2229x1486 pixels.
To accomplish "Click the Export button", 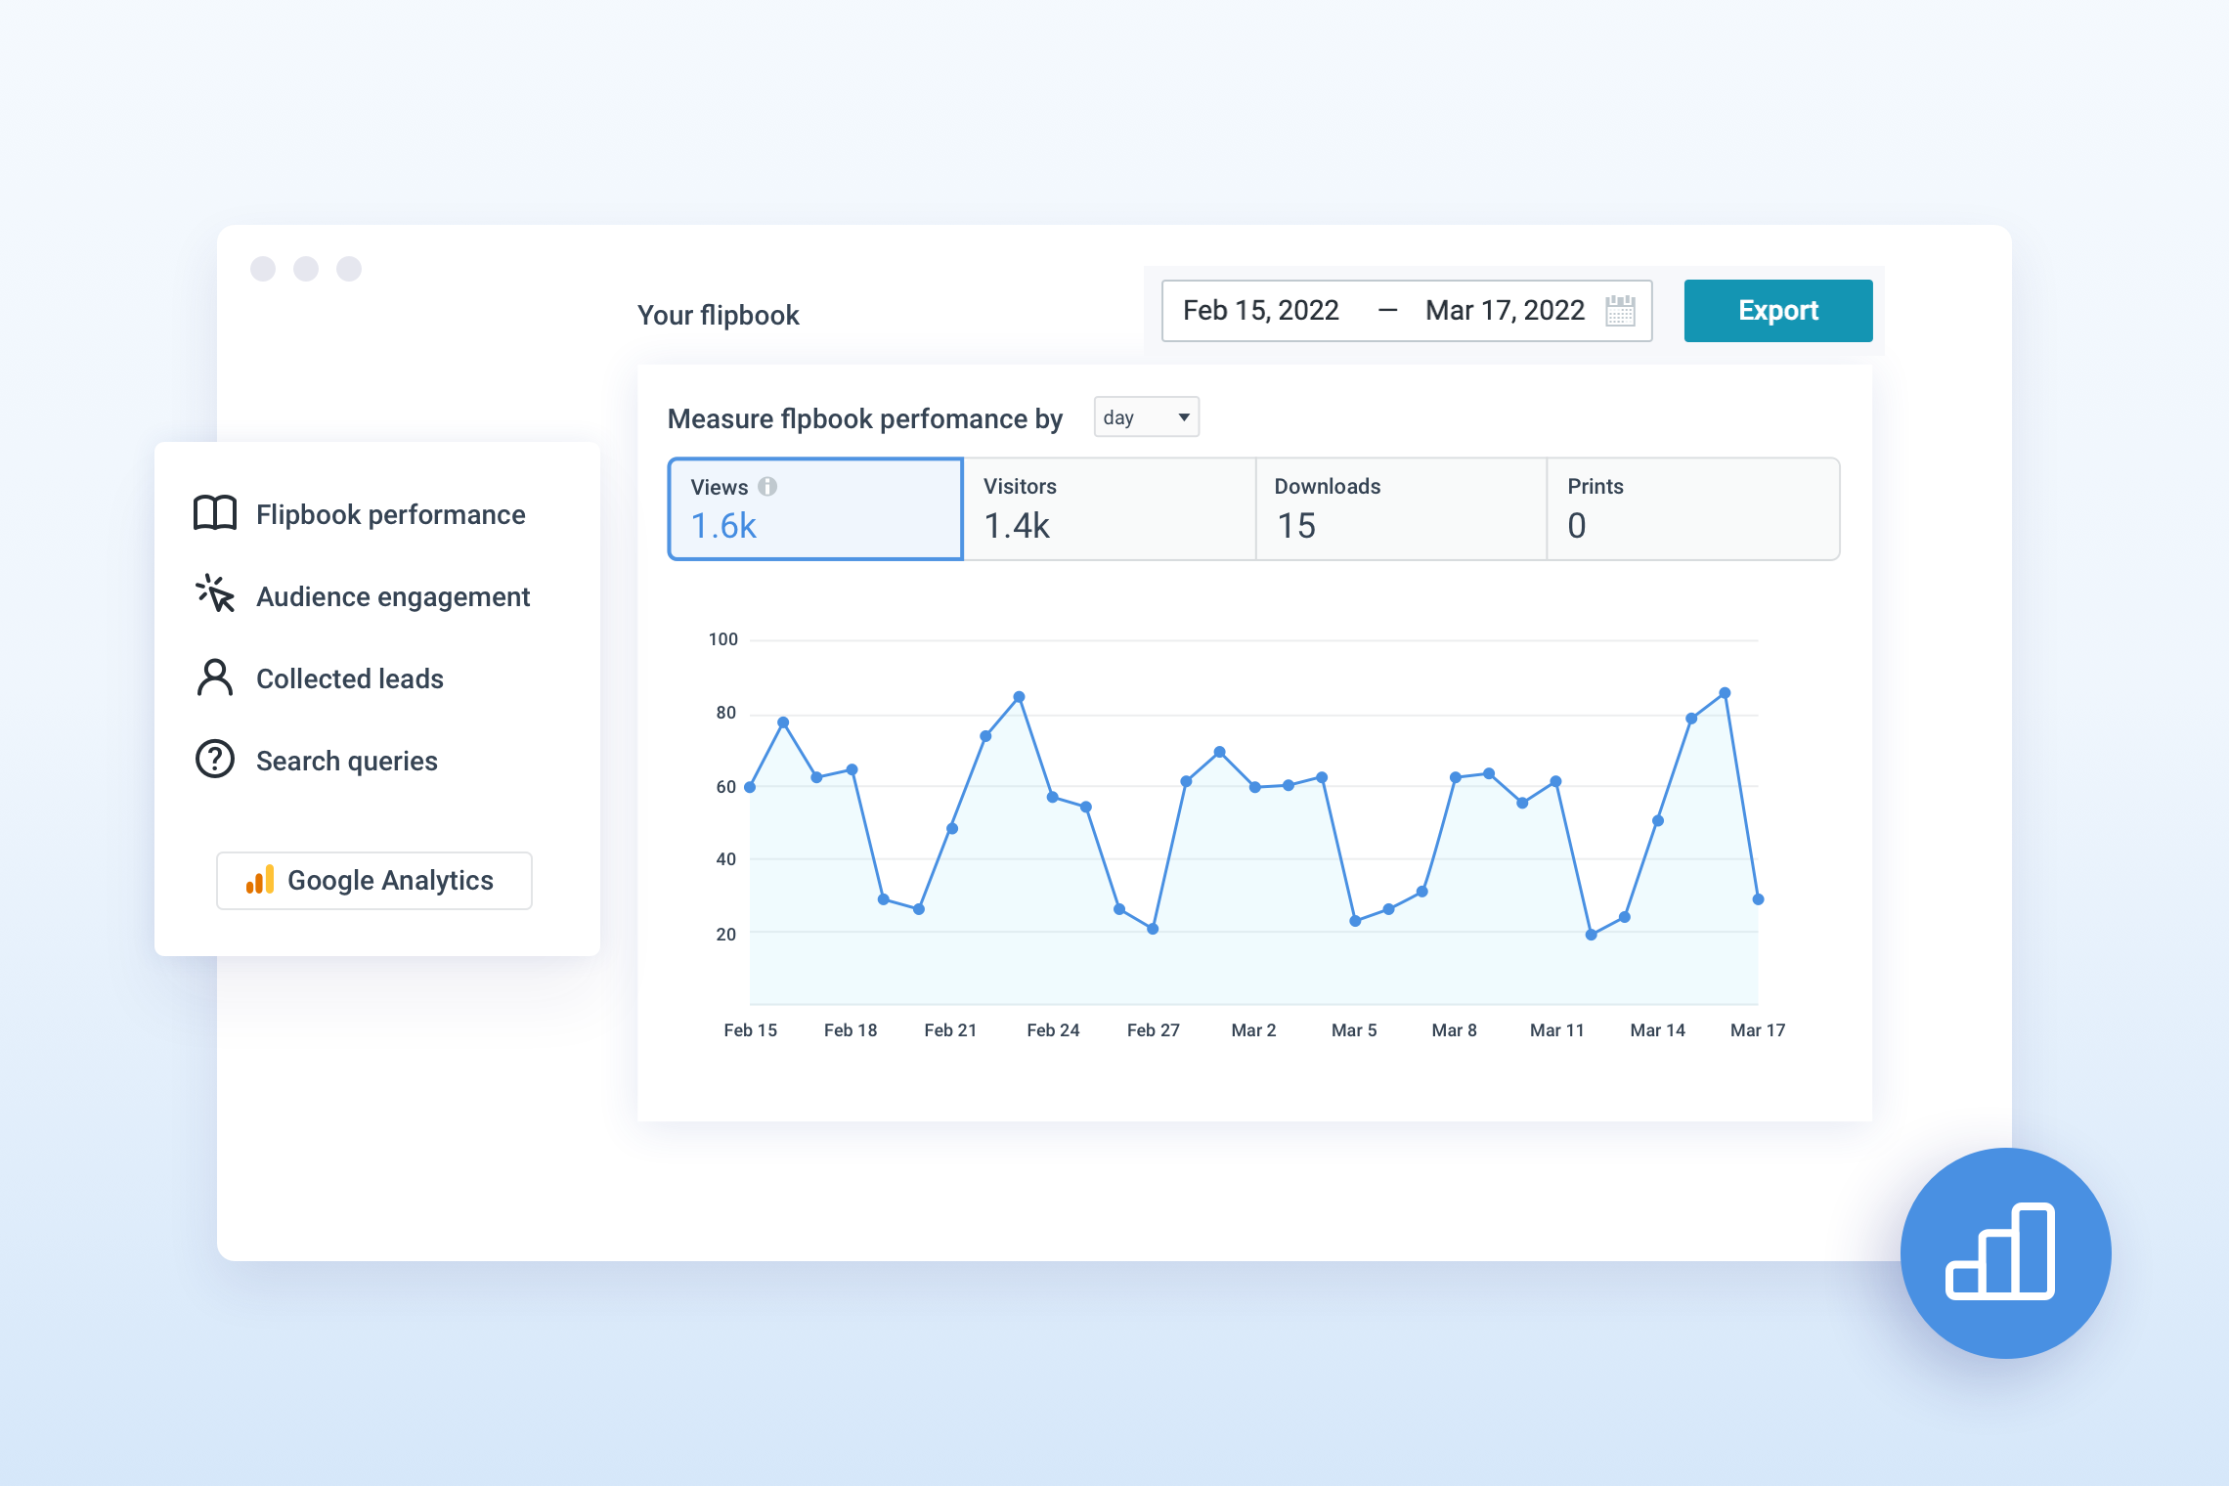I will [1777, 310].
